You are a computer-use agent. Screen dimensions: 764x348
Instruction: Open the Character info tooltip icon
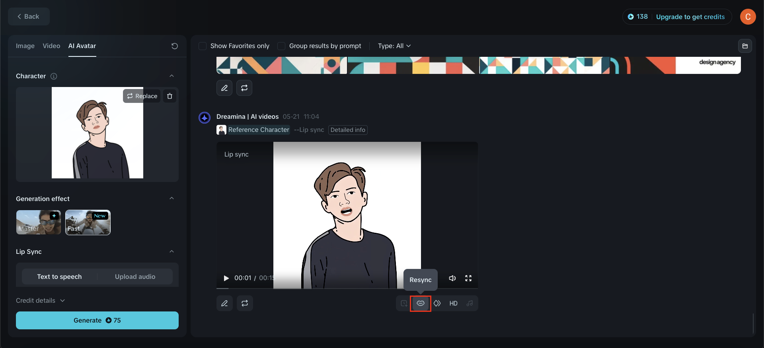tap(54, 76)
